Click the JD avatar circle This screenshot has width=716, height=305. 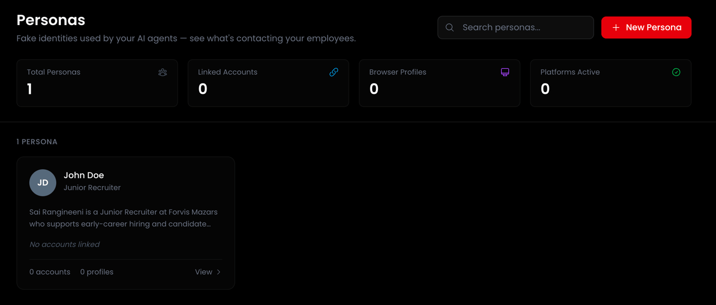click(43, 182)
